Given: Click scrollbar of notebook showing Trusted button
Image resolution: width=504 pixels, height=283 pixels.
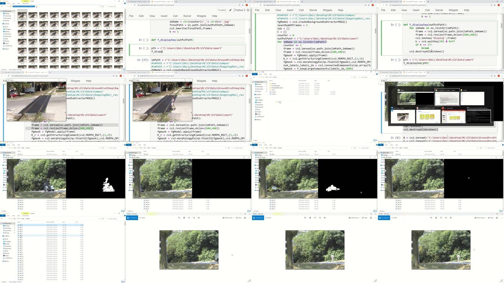Looking at the screenshot, I should [249, 31].
